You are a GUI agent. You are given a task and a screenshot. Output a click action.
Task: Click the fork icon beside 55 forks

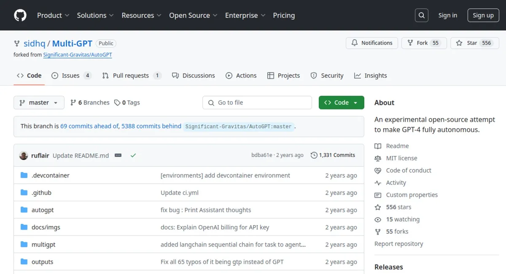click(378, 231)
